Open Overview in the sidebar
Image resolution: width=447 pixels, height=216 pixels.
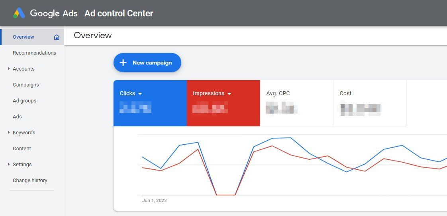point(32,37)
